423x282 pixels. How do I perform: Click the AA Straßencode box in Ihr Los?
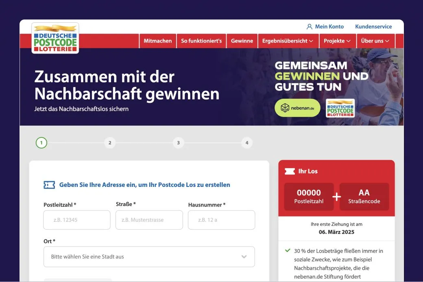[364, 197]
